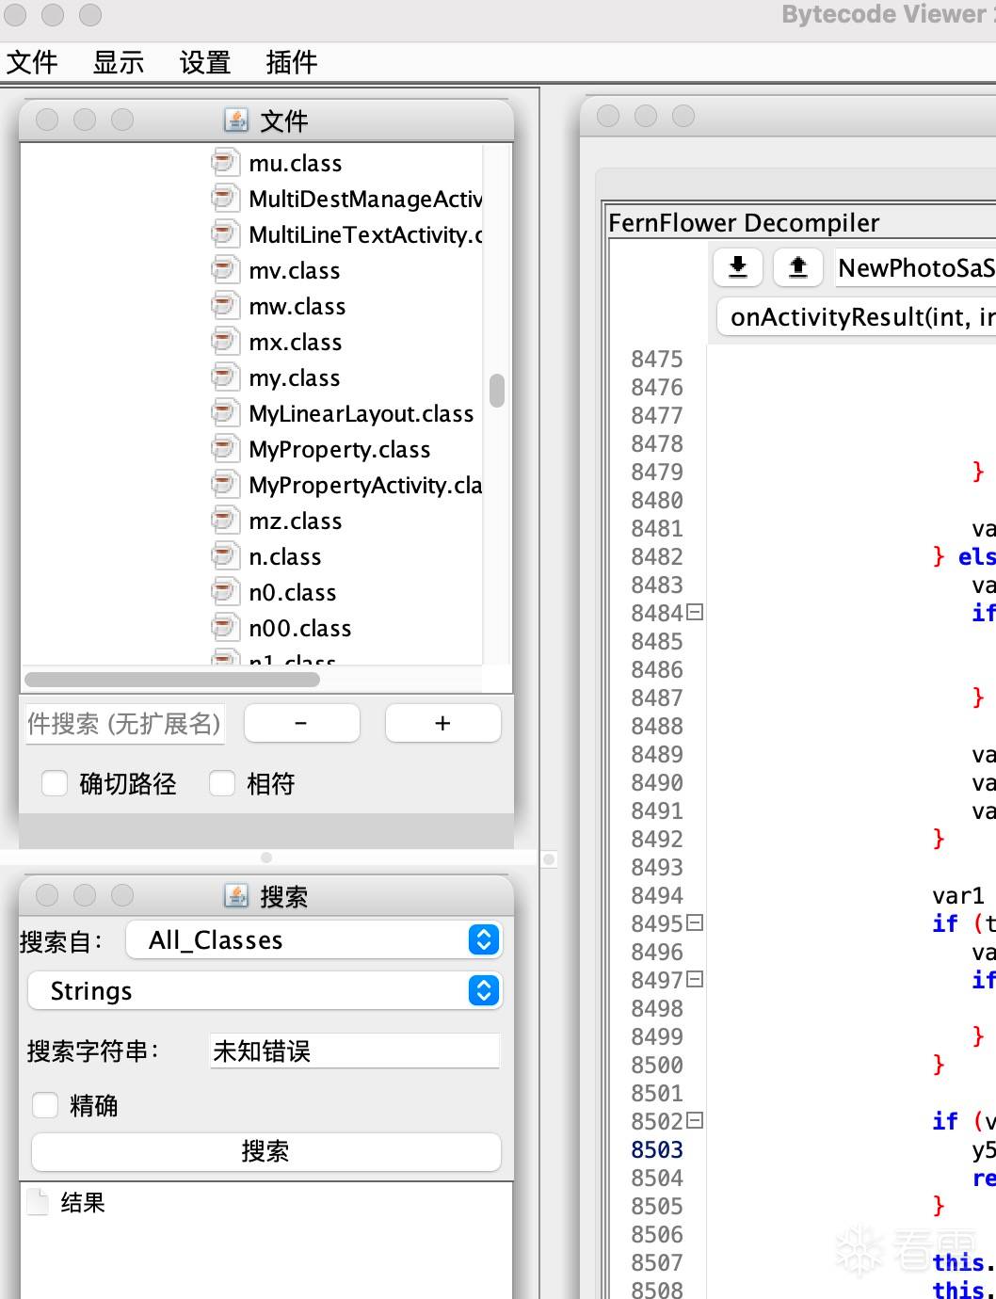This screenshot has width=996, height=1299.
Task: Click the download arrow icon in decompiler toolbar
Action: (x=738, y=267)
